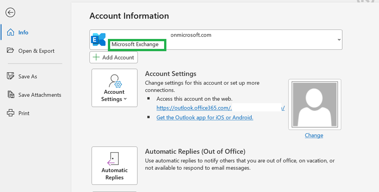The width and height of the screenshot is (379, 192).
Task: Click the Account Settings section heading
Action: click(x=170, y=74)
